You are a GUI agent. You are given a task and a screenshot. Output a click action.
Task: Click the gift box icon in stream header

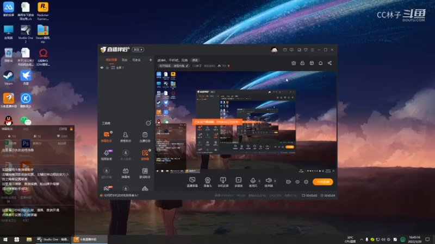pyautogui.click(x=294, y=63)
